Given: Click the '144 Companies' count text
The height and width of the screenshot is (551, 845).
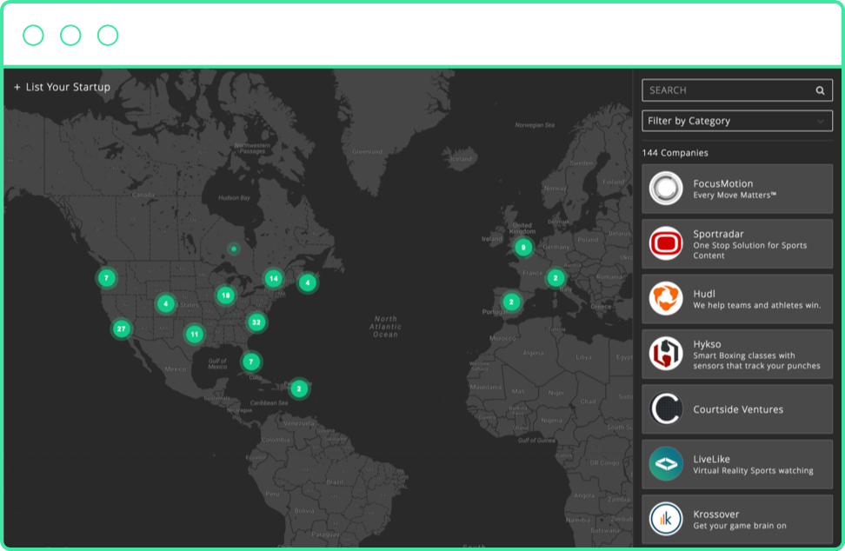Looking at the screenshot, I should 675,153.
